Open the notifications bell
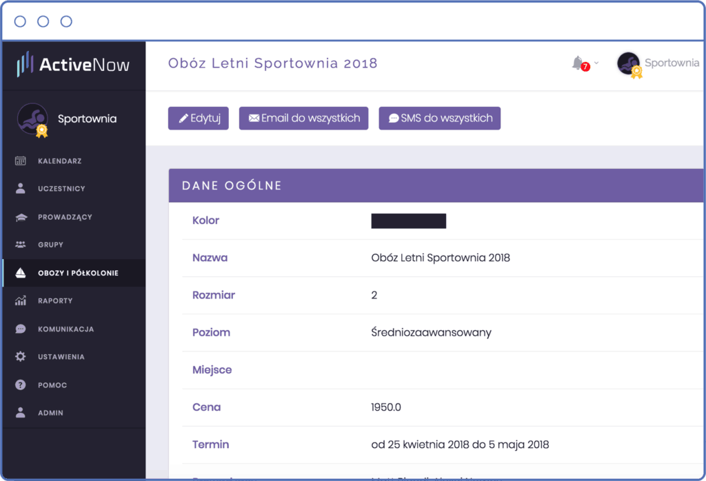This screenshot has width=706, height=481. coord(578,63)
